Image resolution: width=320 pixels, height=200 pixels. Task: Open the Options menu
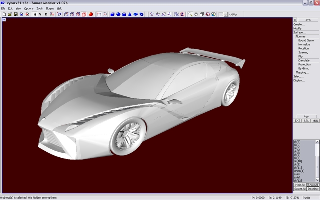pos(29,8)
